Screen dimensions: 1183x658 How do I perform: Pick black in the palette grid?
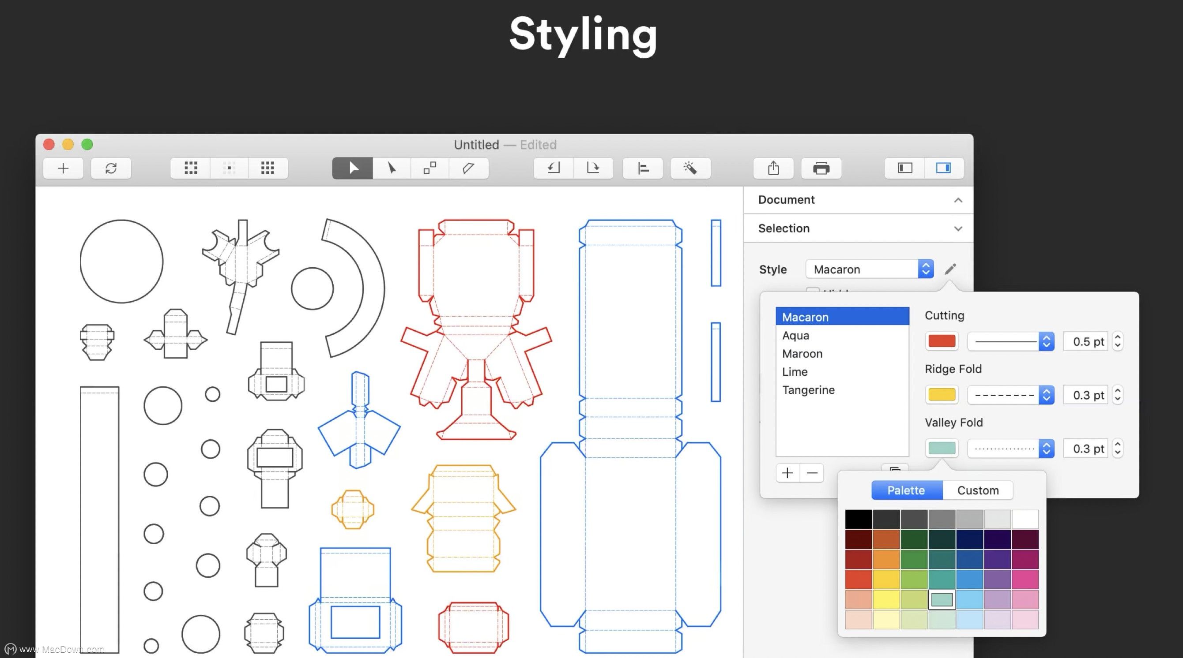[x=858, y=520]
